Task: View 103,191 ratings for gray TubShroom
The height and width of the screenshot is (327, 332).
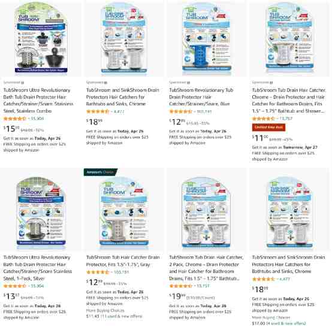Action: (121, 272)
